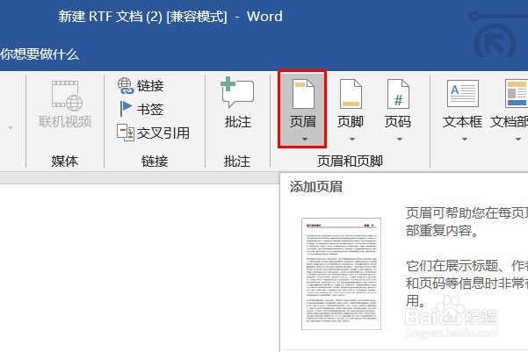
Task: Expand the 页码 dropdown arrow
Action: [x=400, y=139]
